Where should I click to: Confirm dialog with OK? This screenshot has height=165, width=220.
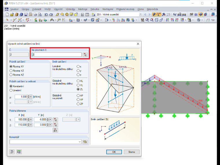[114, 152]
